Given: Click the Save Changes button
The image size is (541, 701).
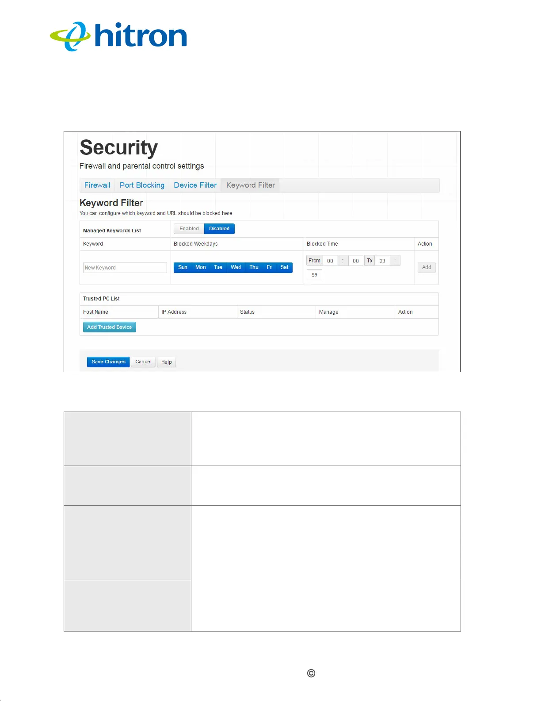Looking at the screenshot, I should click(x=108, y=362).
